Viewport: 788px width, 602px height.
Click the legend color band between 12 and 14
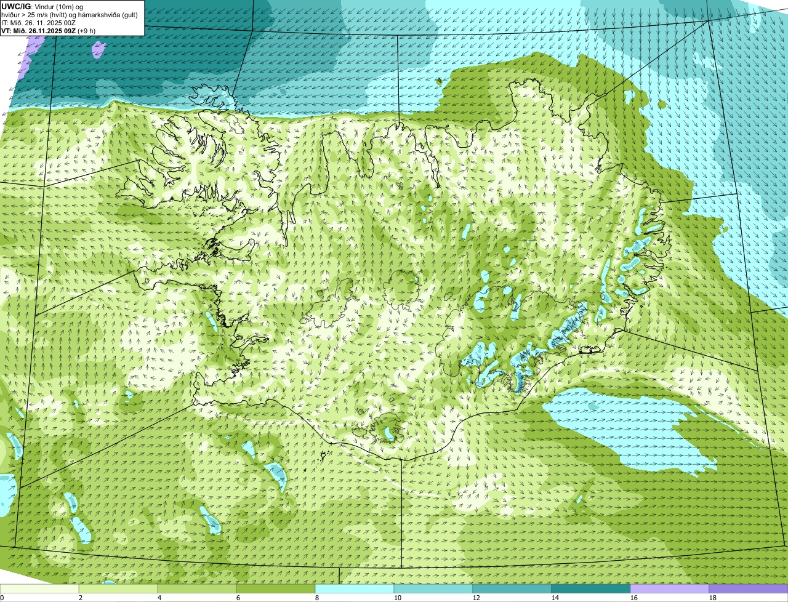[512, 589]
